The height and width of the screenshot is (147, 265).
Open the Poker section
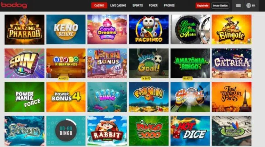coord(153,6)
